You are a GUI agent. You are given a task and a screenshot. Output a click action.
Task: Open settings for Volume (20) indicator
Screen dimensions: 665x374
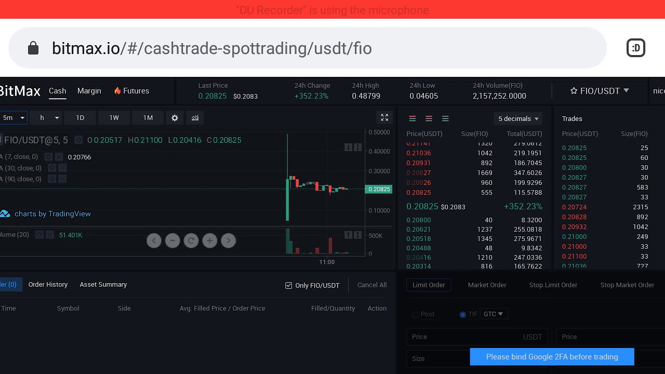pos(39,235)
